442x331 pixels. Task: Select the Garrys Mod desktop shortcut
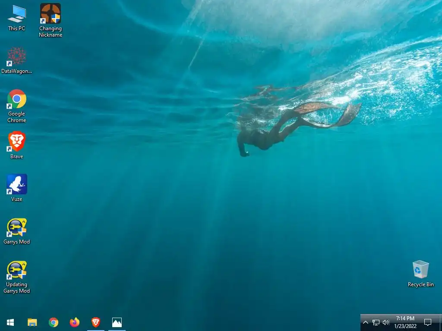(17, 231)
